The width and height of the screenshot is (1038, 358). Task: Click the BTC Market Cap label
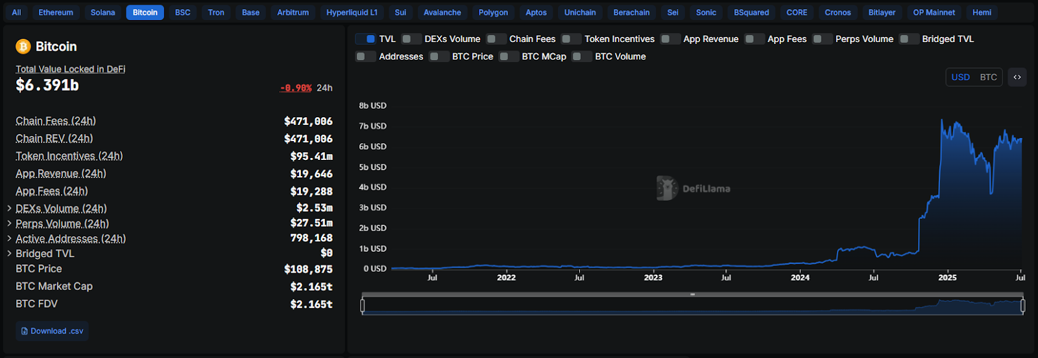pos(54,286)
